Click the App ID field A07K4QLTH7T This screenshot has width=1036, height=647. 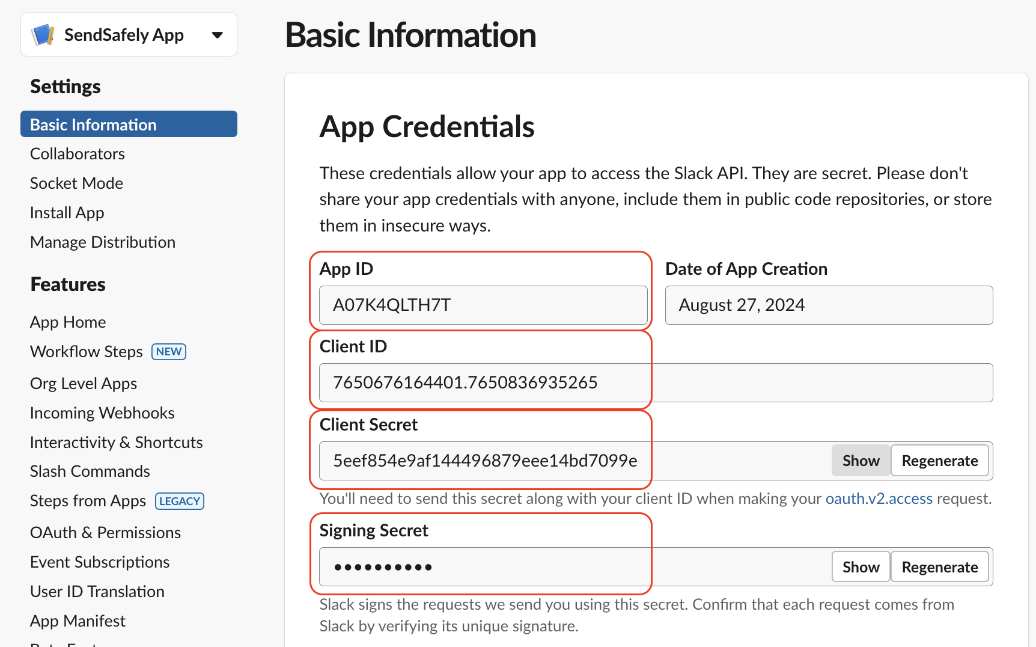click(483, 305)
